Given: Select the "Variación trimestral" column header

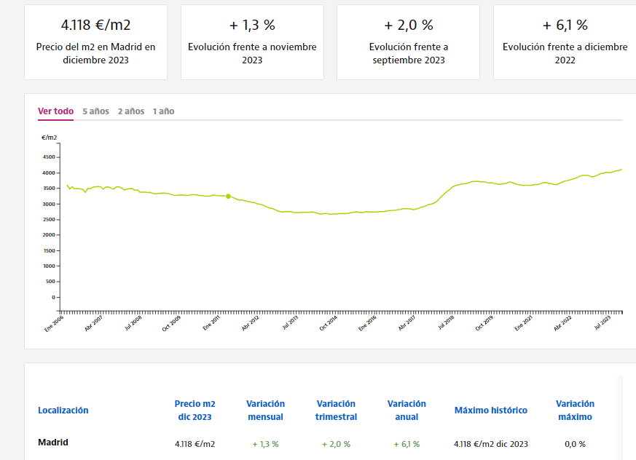Looking at the screenshot, I should [x=336, y=411].
